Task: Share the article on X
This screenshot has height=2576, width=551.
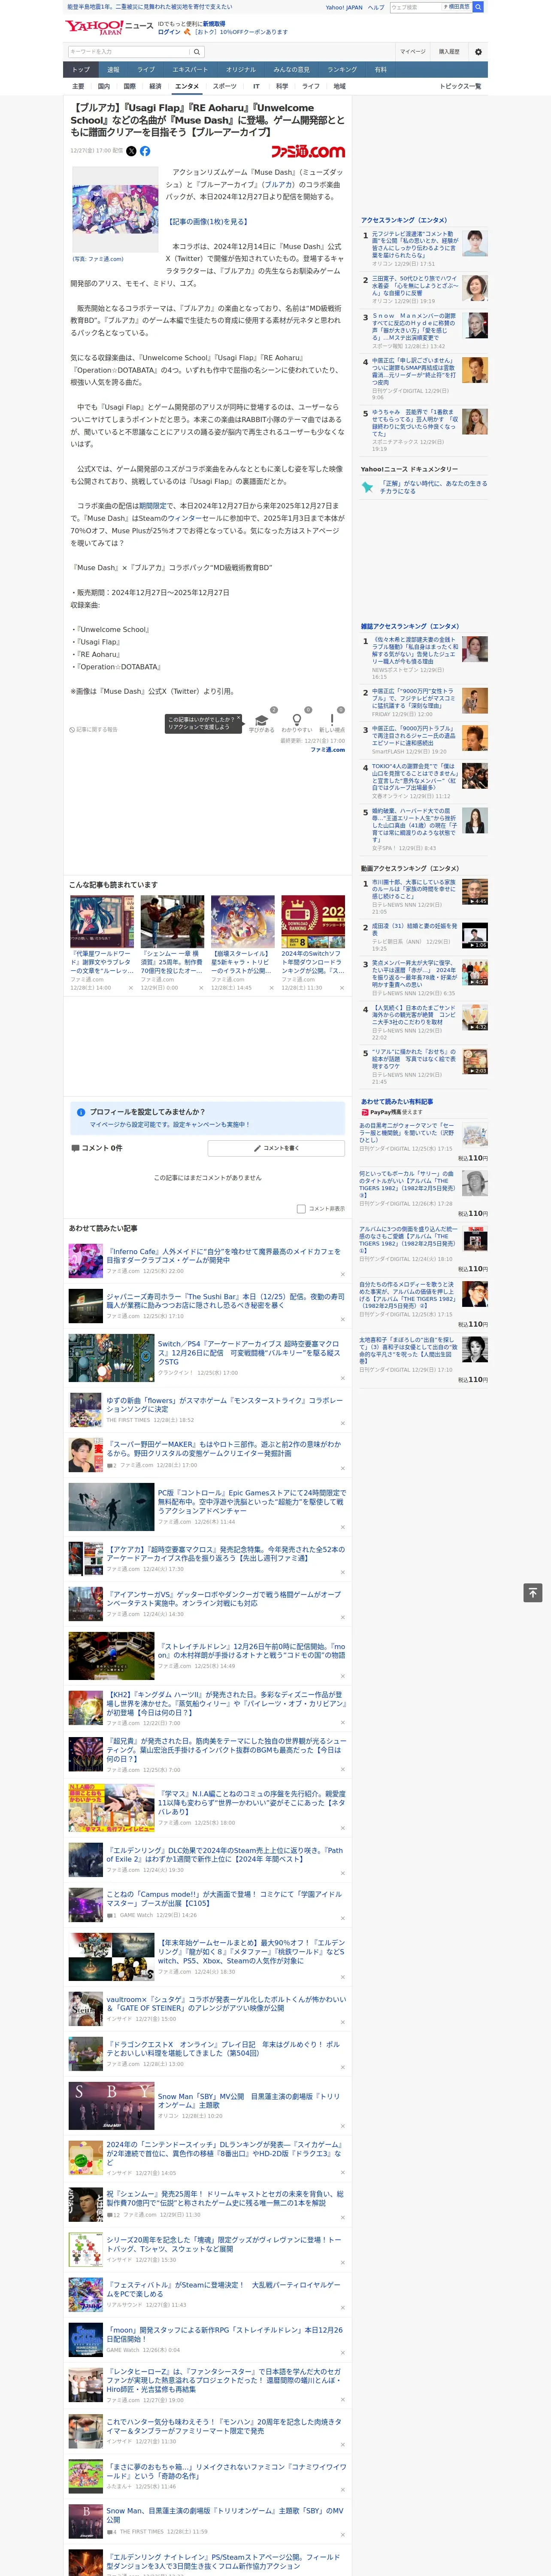Action: coord(131,151)
